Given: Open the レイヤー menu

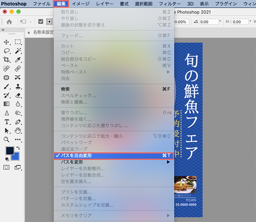Looking at the screenshot, I should pyautogui.click(x=105, y=4).
